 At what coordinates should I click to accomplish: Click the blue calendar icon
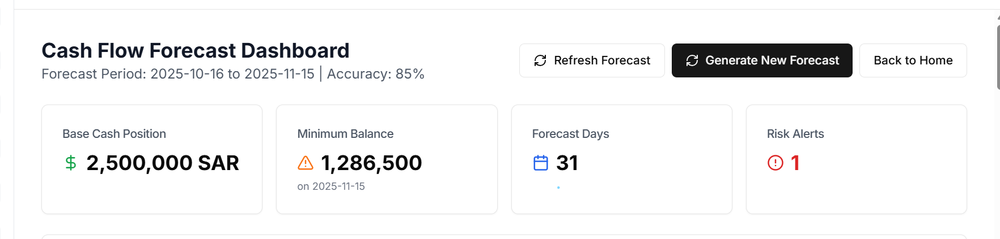point(541,163)
